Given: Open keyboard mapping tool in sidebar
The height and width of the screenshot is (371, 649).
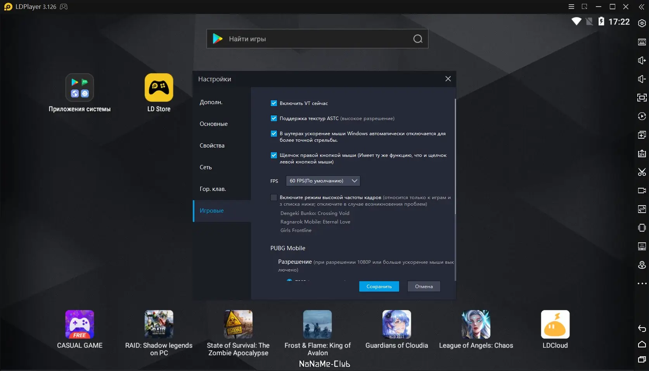Looking at the screenshot, I should [642, 42].
